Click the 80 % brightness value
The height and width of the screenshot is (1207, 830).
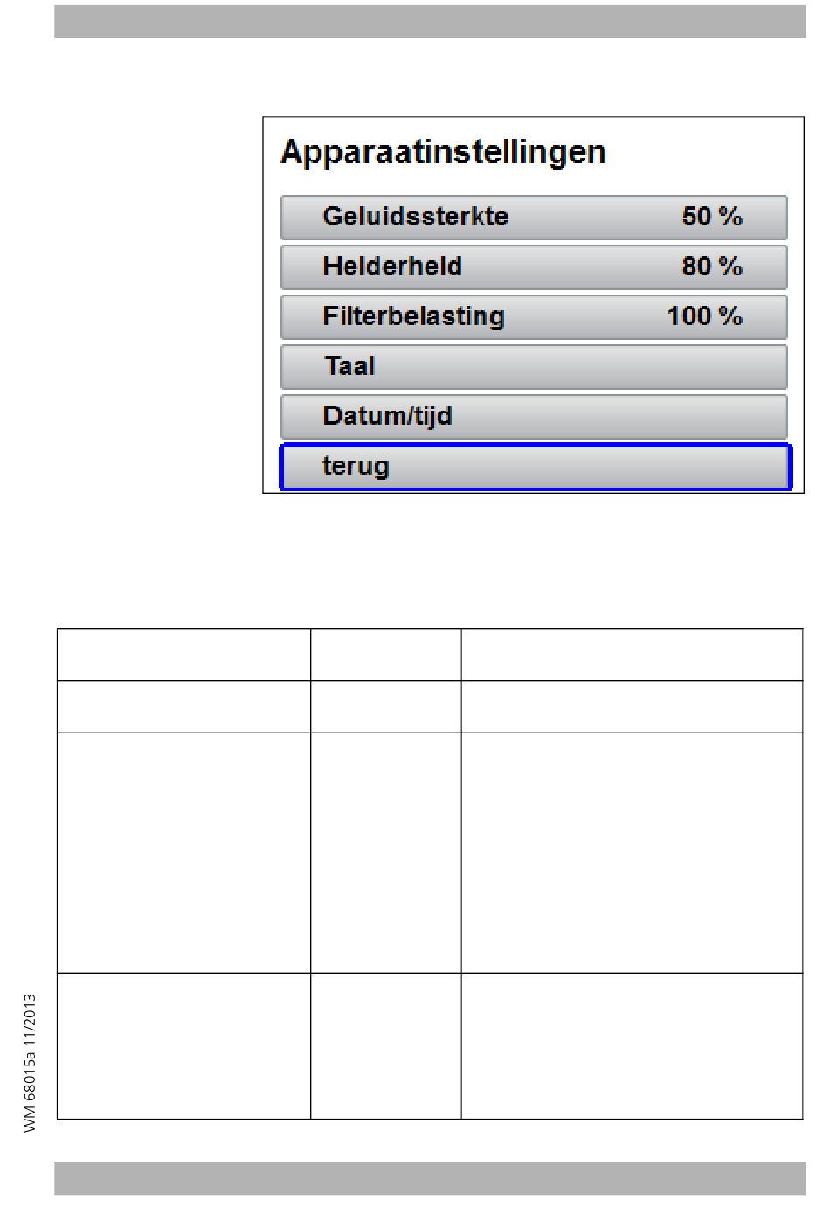coord(712,266)
